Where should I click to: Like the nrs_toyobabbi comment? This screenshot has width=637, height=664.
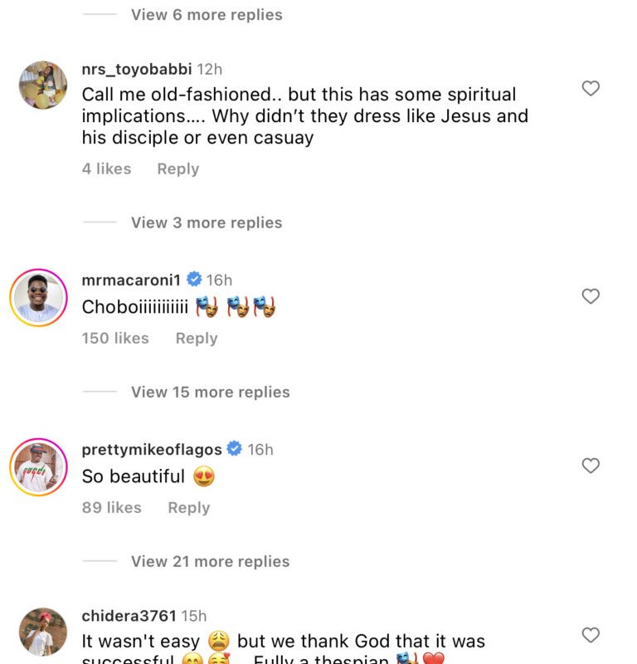(x=591, y=88)
